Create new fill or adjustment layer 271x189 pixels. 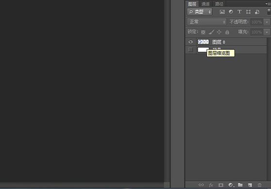click(231, 185)
